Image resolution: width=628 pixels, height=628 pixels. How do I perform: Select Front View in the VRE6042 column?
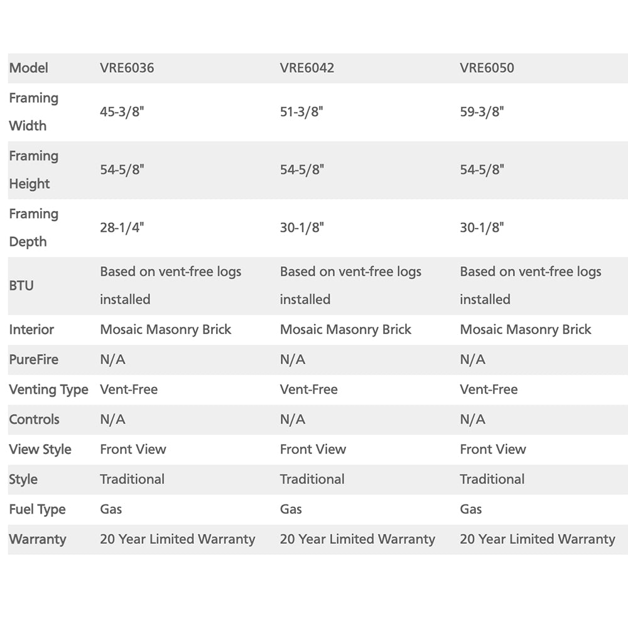(x=313, y=449)
